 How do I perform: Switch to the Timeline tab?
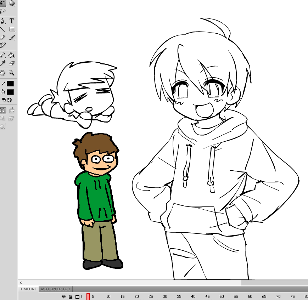pyautogui.click(x=28, y=289)
